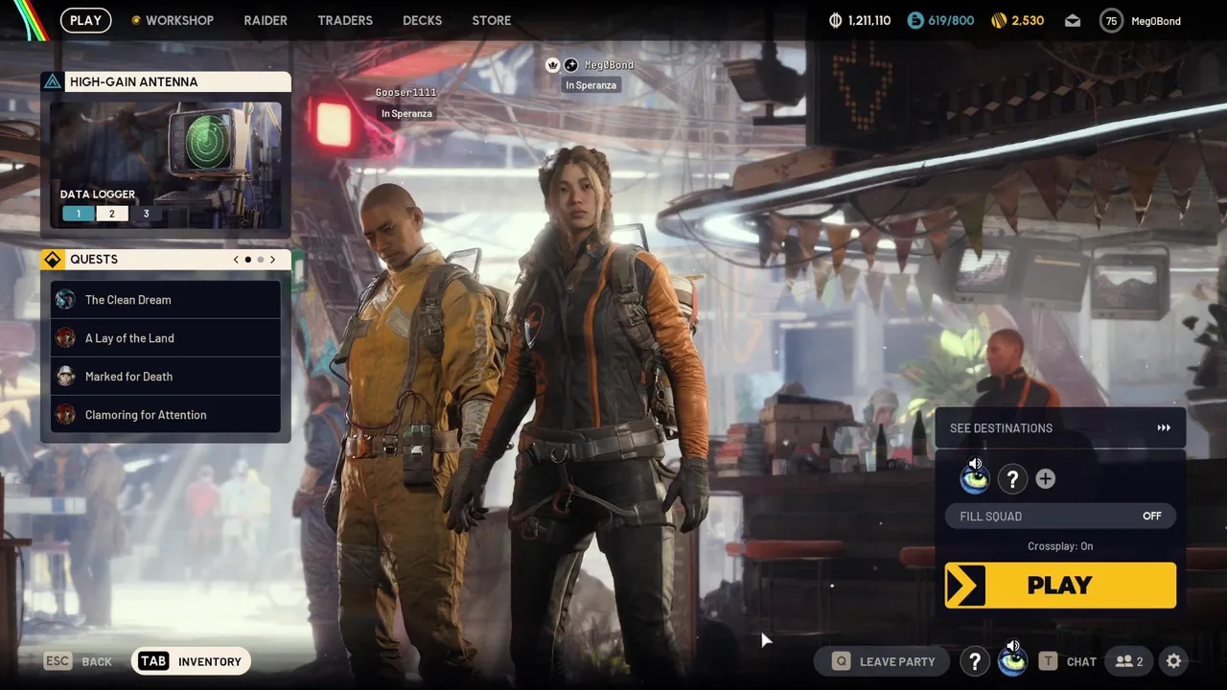This screenshot has height=690, width=1227.
Task: Select the second quests page dot
Action: 260,260
